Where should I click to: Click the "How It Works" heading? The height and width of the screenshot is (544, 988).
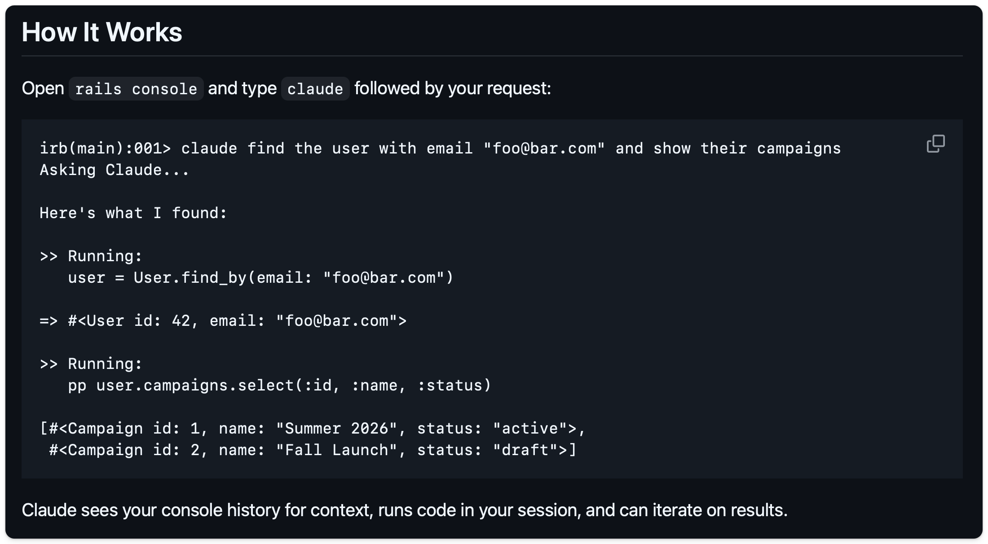point(102,32)
